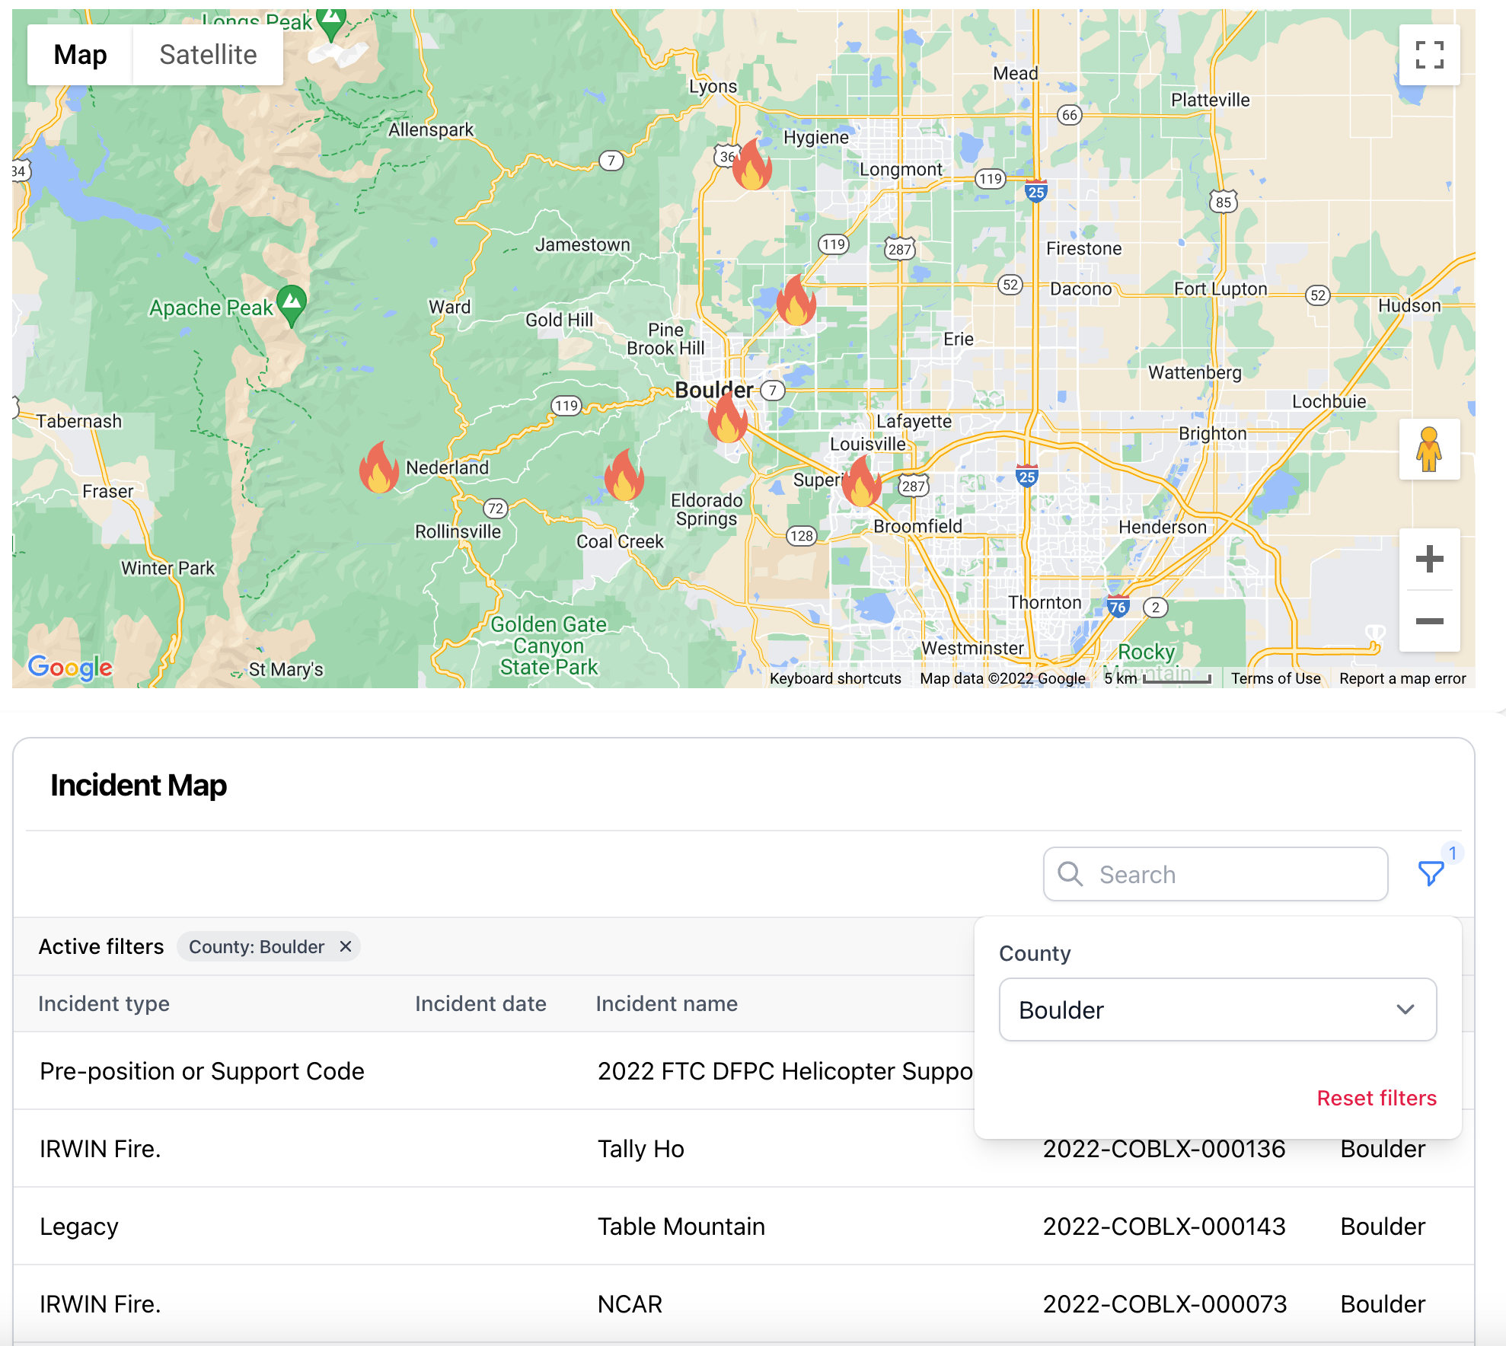The height and width of the screenshot is (1346, 1506).
Task: Click Reset filters link
Action: 1376,1098
